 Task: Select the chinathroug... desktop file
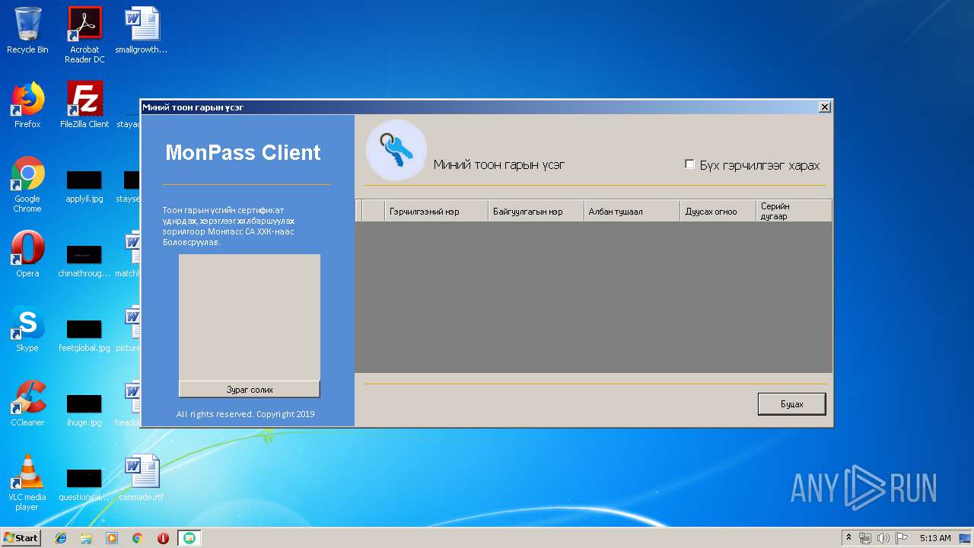click(x=84, y=261)
